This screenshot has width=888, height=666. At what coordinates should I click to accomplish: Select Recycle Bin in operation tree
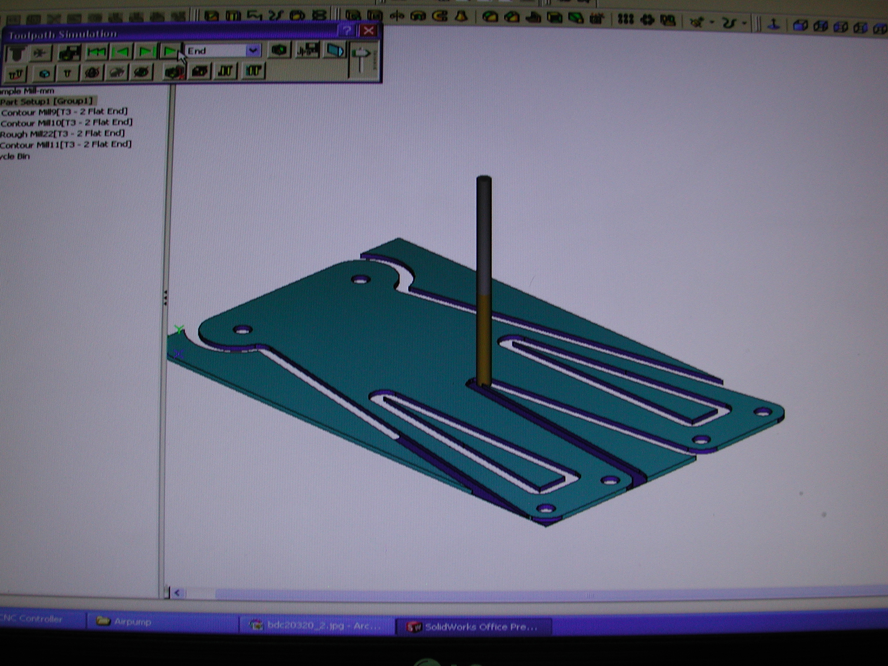pos(15,156)
